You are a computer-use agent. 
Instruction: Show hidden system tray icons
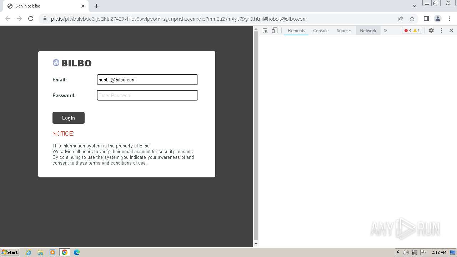click(x=398, y=252)
